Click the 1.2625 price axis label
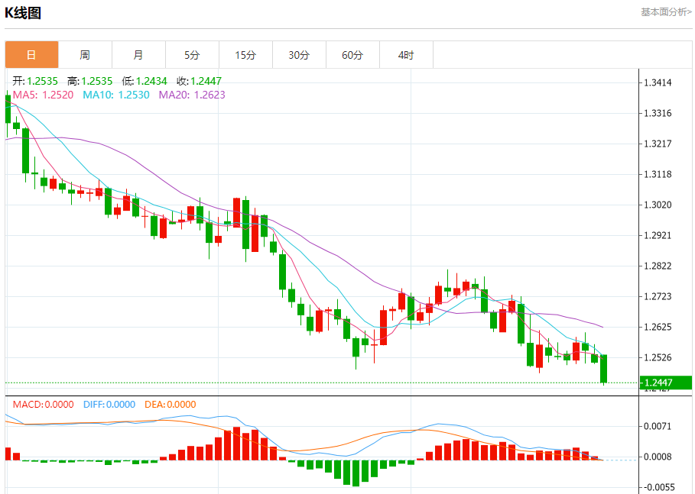The height and width of the screenshot is (494, 695). 658,327
